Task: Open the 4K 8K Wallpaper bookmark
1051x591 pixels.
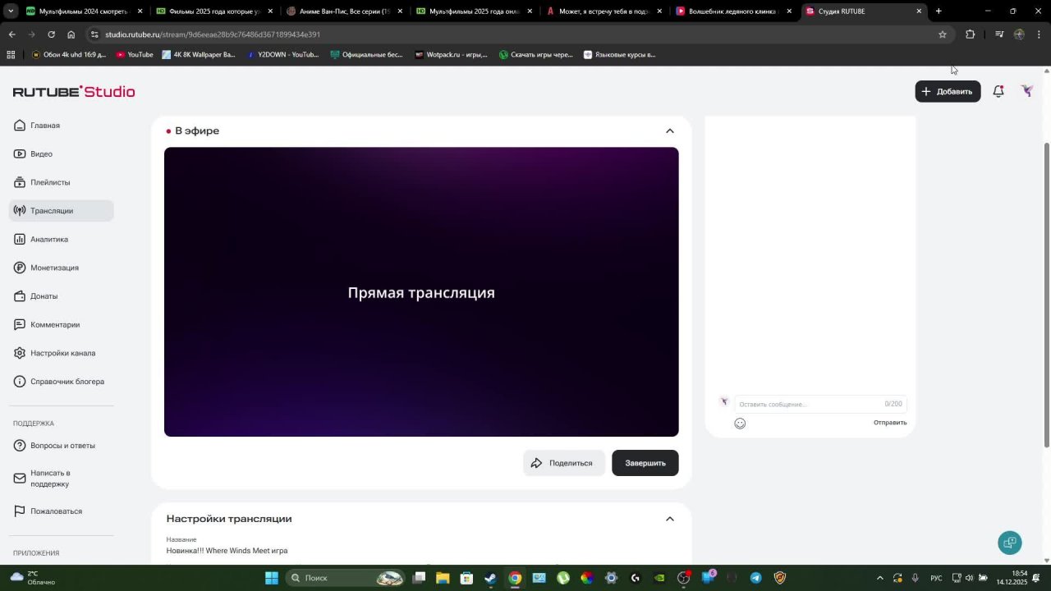Action: click(x=199, y=55)
